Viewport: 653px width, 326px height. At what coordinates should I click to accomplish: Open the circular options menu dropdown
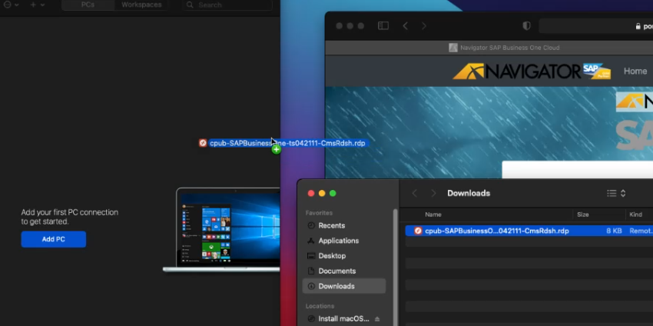(x=11, y=5)
